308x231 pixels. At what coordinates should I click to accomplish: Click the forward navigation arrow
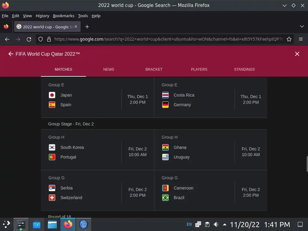(x=18, y=39)
